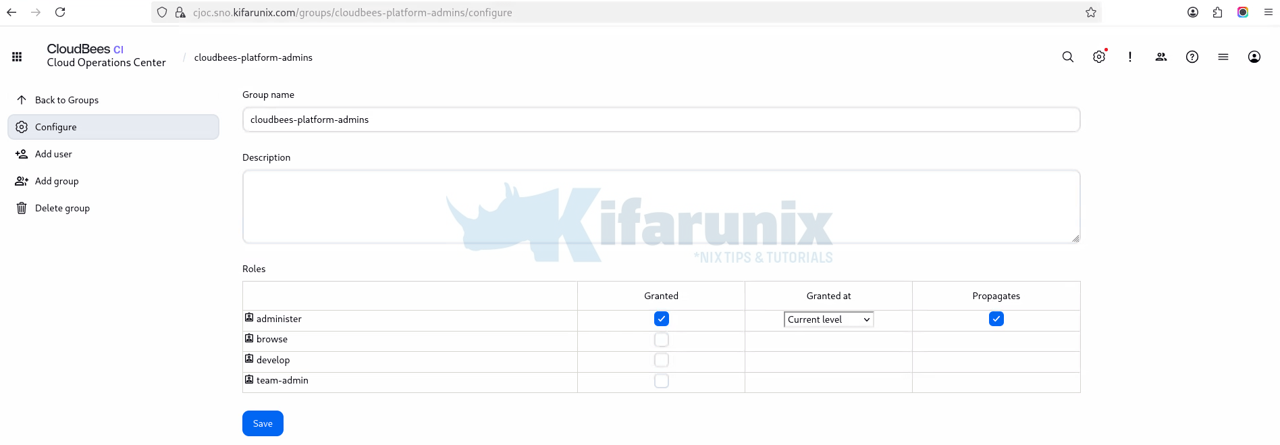Screen dimensions: 1280x445
Task: Click the administer role name
Action: [x=279, y=319]
